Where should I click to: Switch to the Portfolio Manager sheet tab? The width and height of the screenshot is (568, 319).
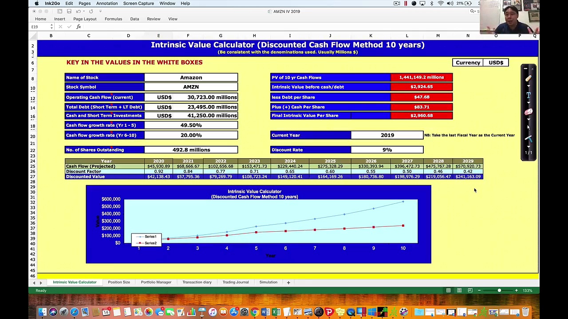[156, 282]
